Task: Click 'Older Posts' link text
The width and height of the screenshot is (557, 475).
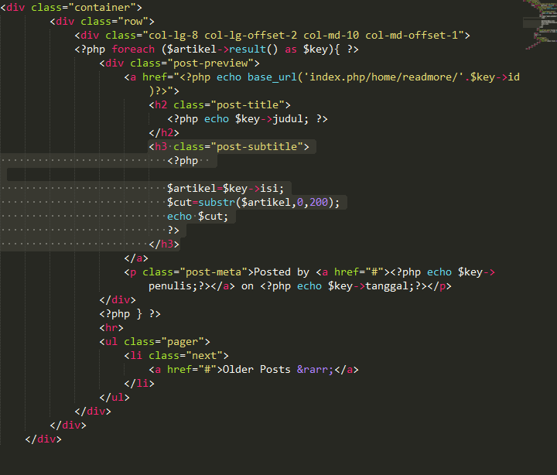Action: coord(257,370)
